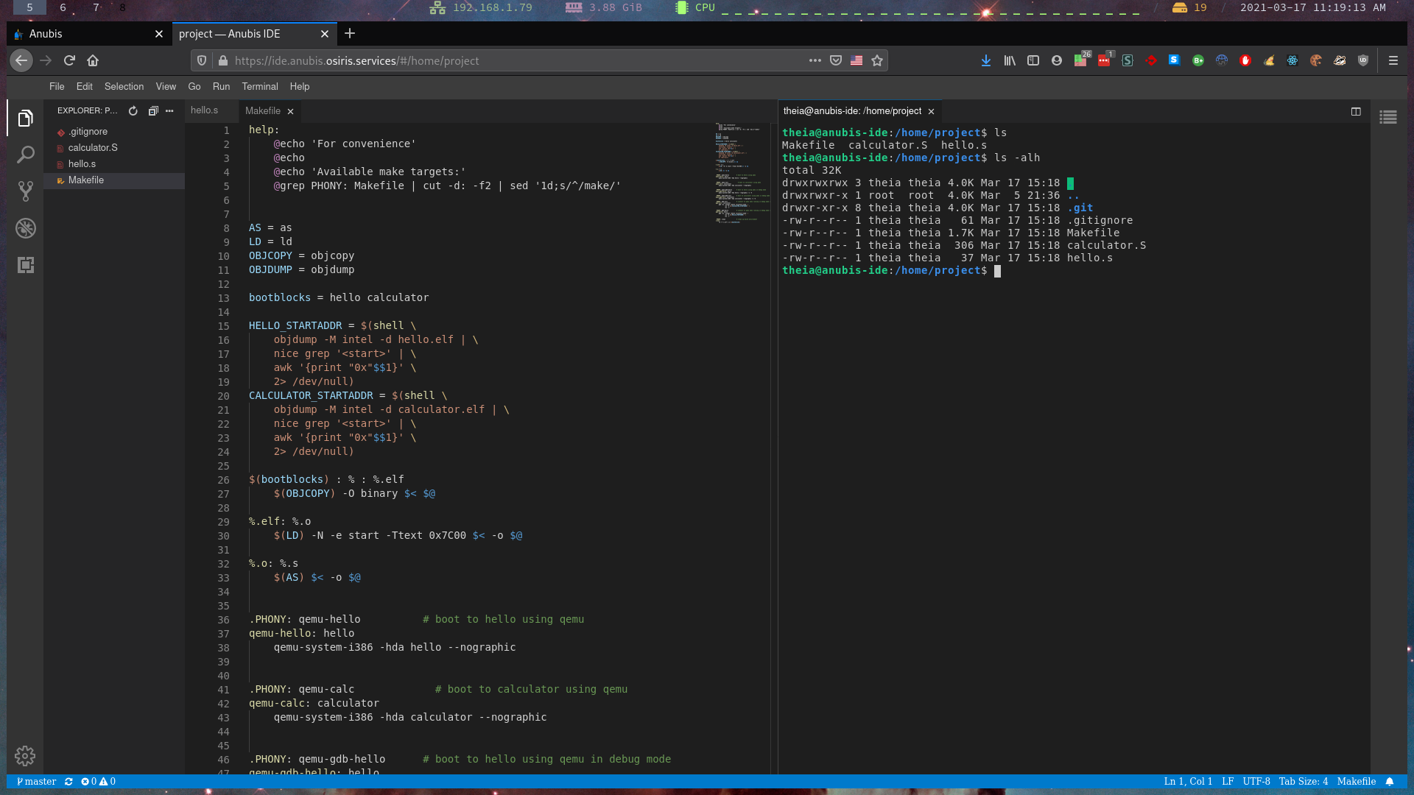1414x795 pixels.
Task: Select the Run menu item
Action: (x=222, y=85)
